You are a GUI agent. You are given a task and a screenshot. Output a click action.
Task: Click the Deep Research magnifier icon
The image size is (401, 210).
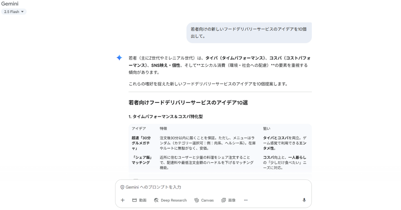point(156,200)
